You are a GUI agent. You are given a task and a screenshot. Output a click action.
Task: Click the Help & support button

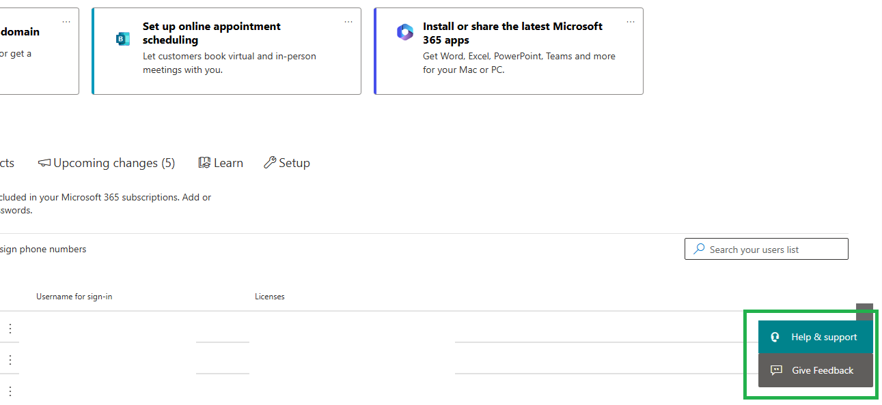815,337
